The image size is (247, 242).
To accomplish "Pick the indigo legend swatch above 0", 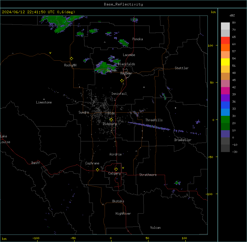I will click(x=225, y=134).
